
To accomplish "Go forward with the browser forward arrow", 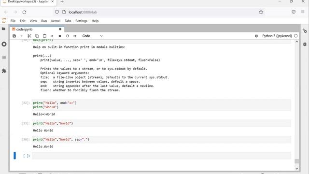I will pyautogui.click(x=15, y=12).
